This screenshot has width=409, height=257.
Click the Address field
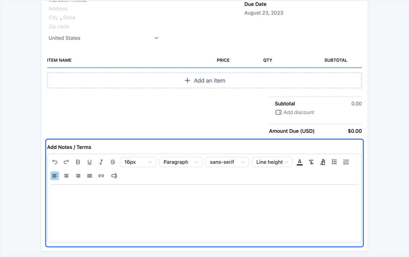tap(58, 9)
